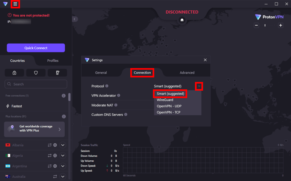Toggle the Kill Switch icon
Viewport: 291px width, 181px height.
57,73
